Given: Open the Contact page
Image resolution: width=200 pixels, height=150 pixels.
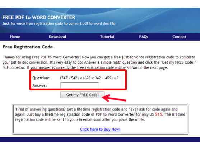Looking at the screenshot, I should (x=179, y=37).
